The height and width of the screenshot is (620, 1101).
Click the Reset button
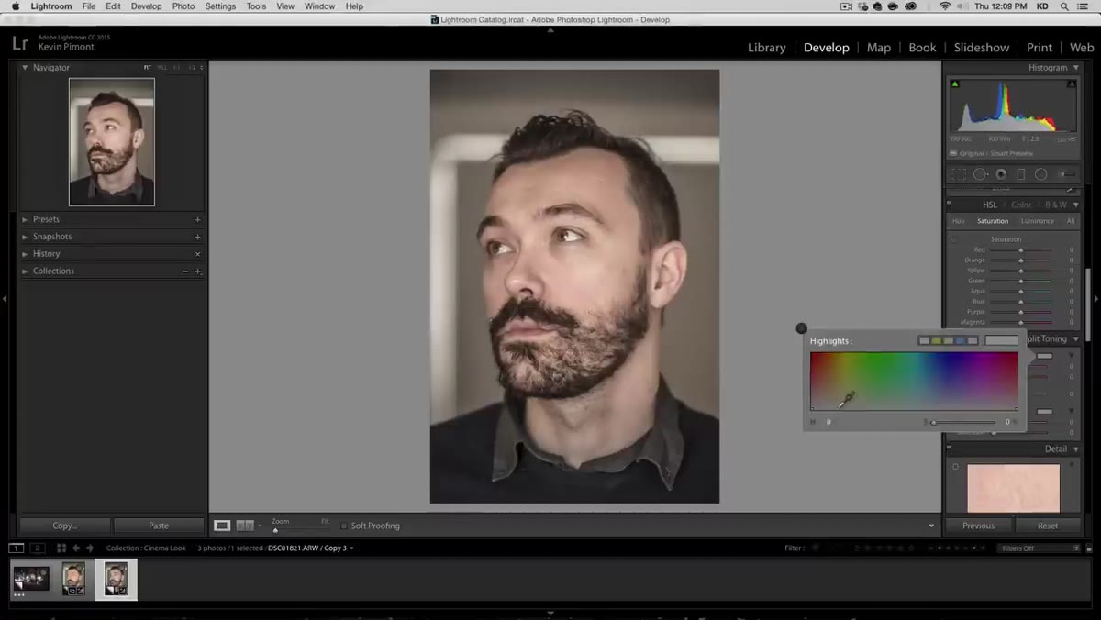[x=1048, y=526]
